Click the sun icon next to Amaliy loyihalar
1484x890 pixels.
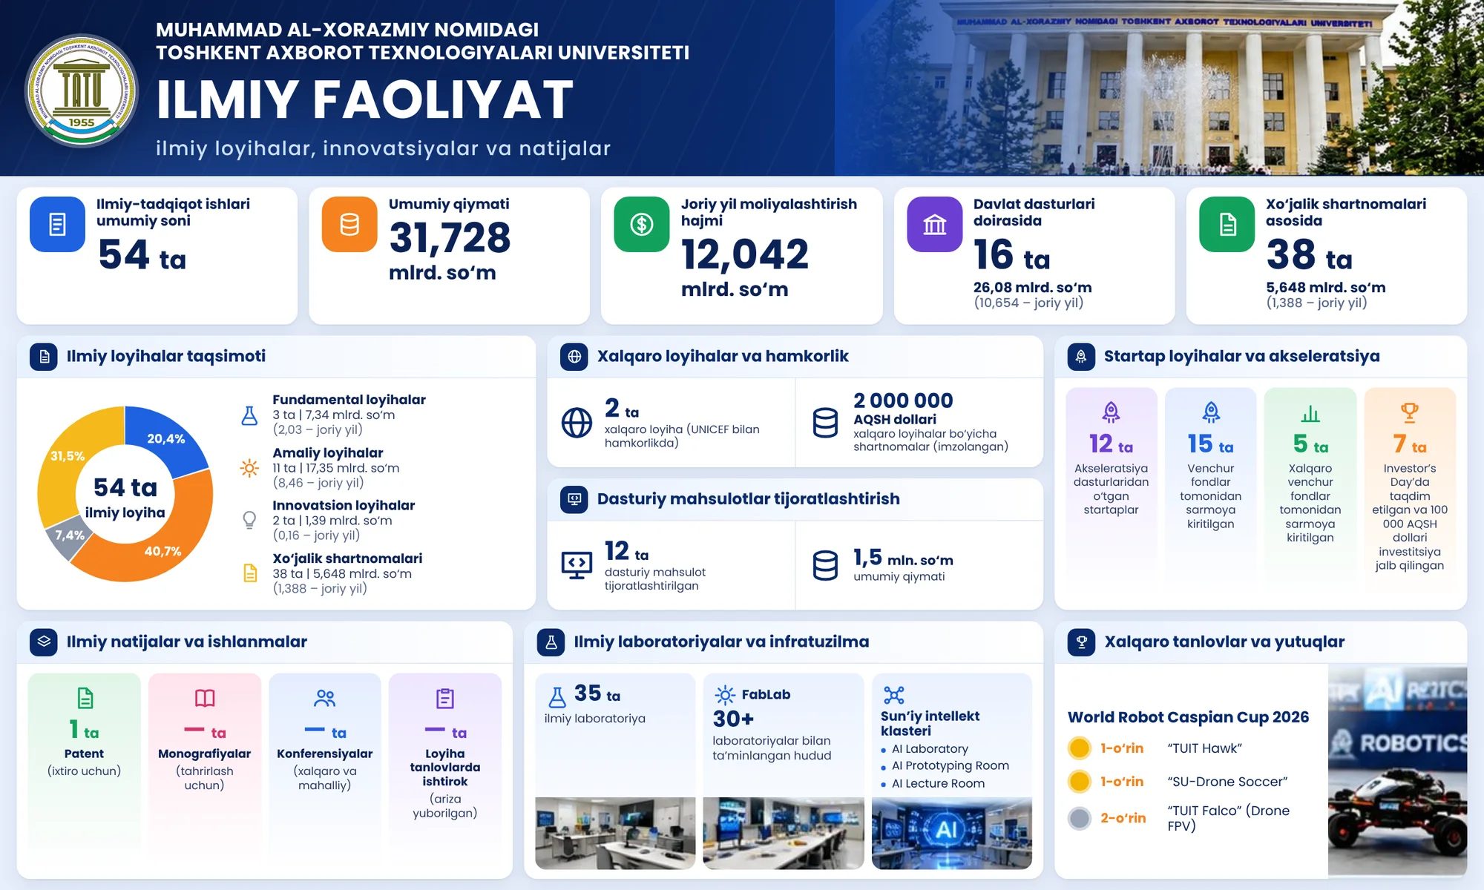pyautogui.click(x=249, y=468)
